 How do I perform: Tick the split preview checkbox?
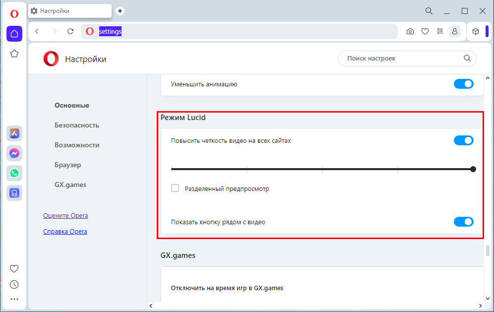click(175, 188)
